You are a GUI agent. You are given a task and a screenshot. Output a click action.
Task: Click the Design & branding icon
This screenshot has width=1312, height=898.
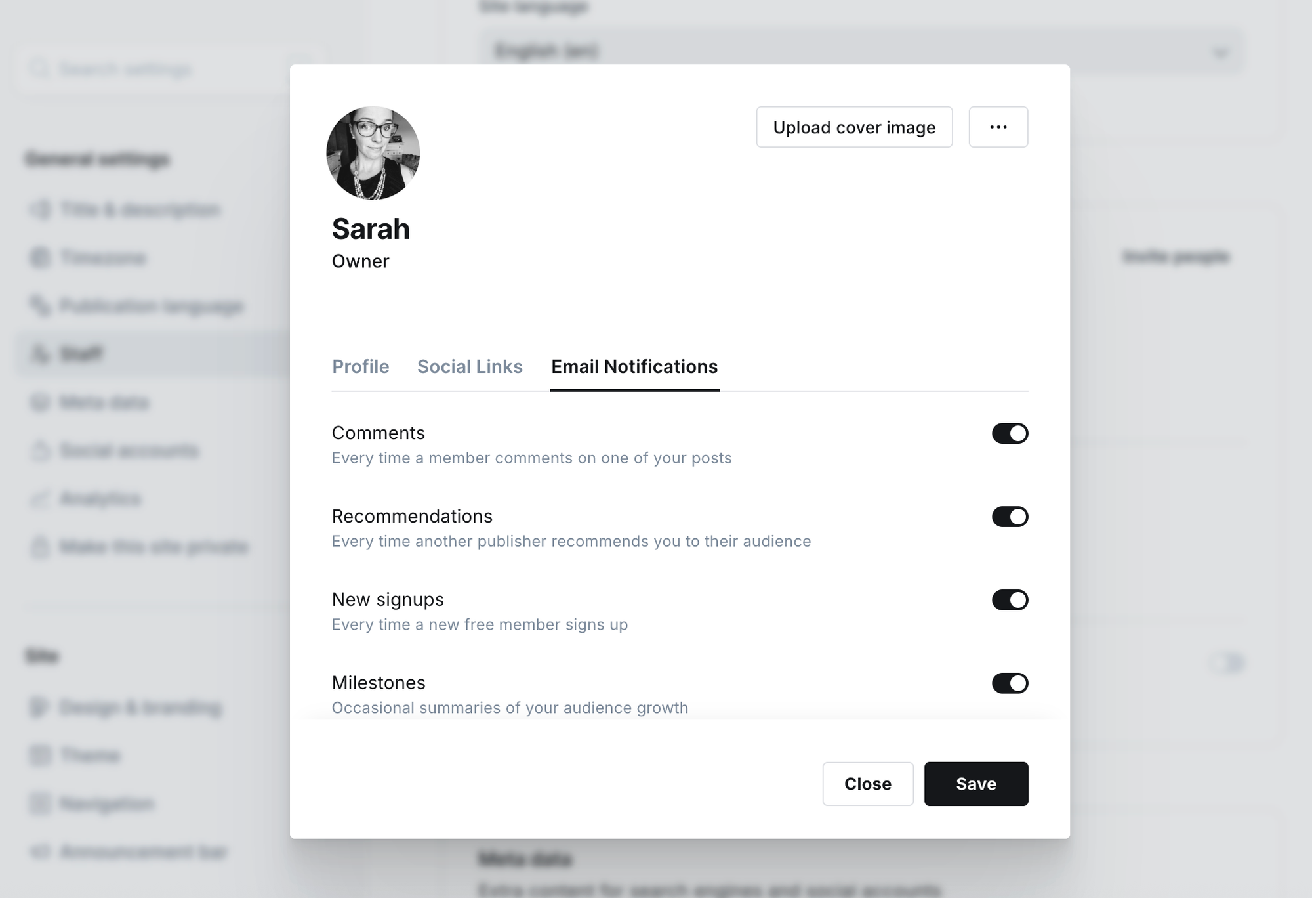pyautogui.click(x=40, y=708)
